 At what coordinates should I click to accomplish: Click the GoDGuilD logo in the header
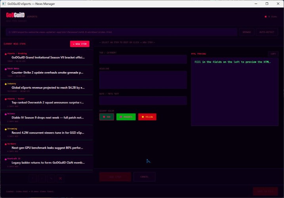tap(15, 15)
